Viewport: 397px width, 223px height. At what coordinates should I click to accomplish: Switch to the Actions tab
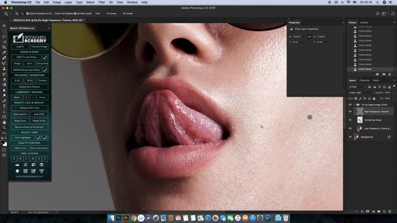(x=364, y=22)
